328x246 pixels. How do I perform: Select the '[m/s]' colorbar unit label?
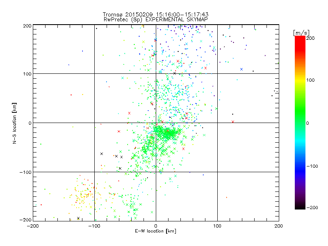point(301,33)
